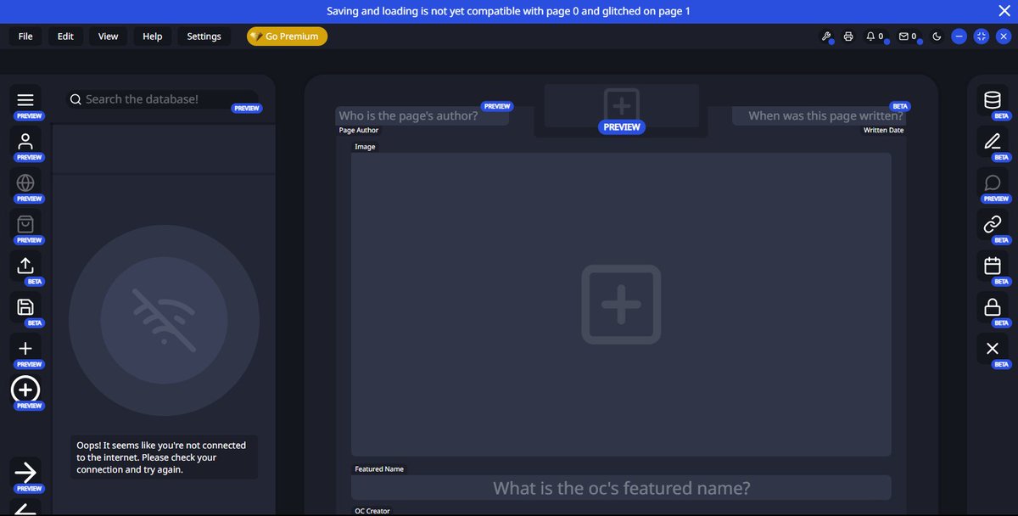1018x516 pixels.
Task: Click the 'OC Creator' label
Action: (372, 511)
